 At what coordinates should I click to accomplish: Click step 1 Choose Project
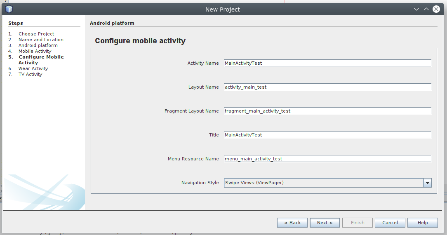pos(36,34)
